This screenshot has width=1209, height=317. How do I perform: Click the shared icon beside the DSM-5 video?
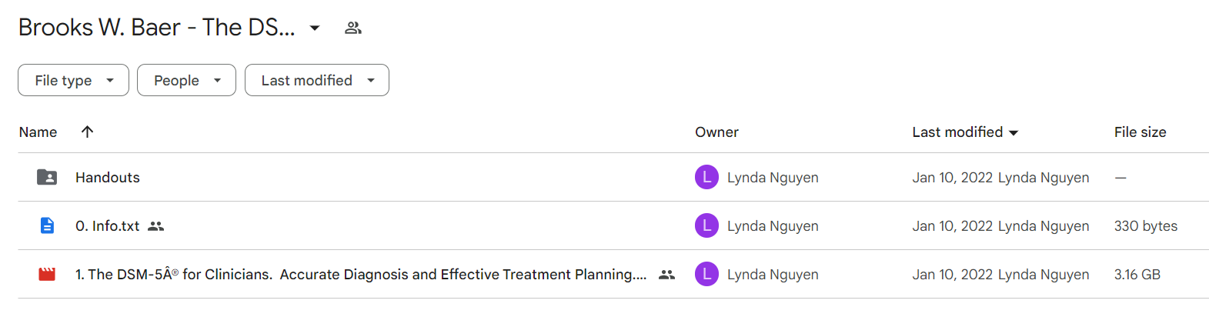pyautogui.click(x=667, y=275)
